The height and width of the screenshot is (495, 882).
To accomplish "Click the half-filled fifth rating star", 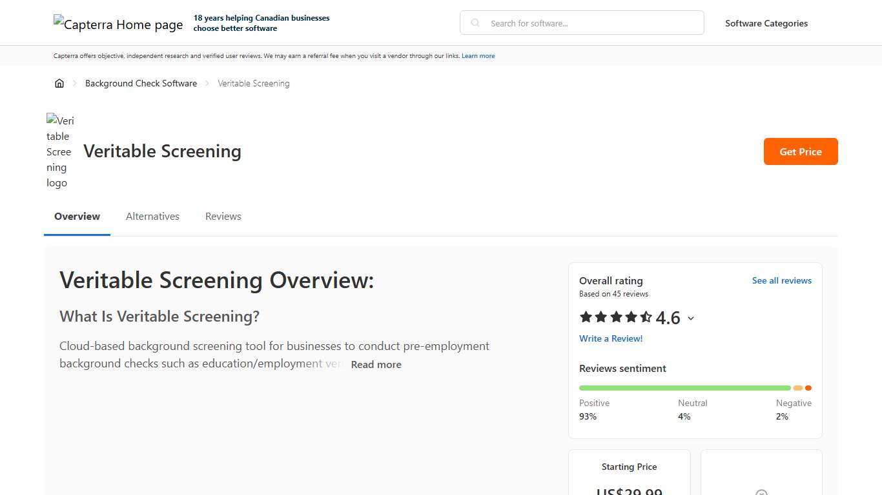I will [x=646, y=316].
